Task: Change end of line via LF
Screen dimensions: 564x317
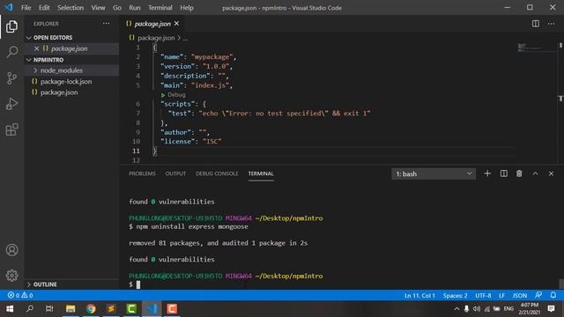Action: click(x=501, y=296)
